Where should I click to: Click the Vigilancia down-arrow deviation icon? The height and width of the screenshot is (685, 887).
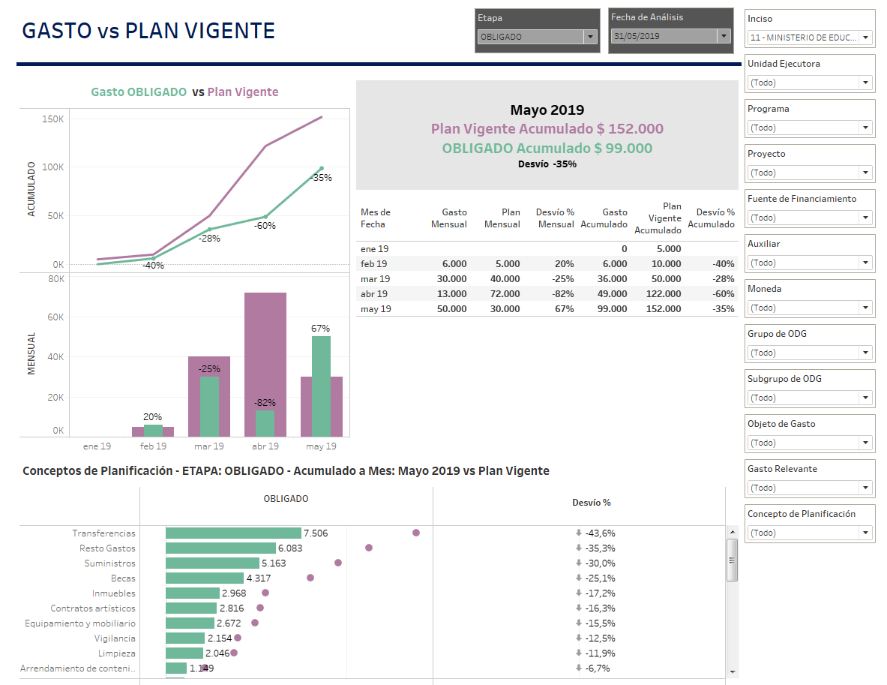click(x=579, y=638)
